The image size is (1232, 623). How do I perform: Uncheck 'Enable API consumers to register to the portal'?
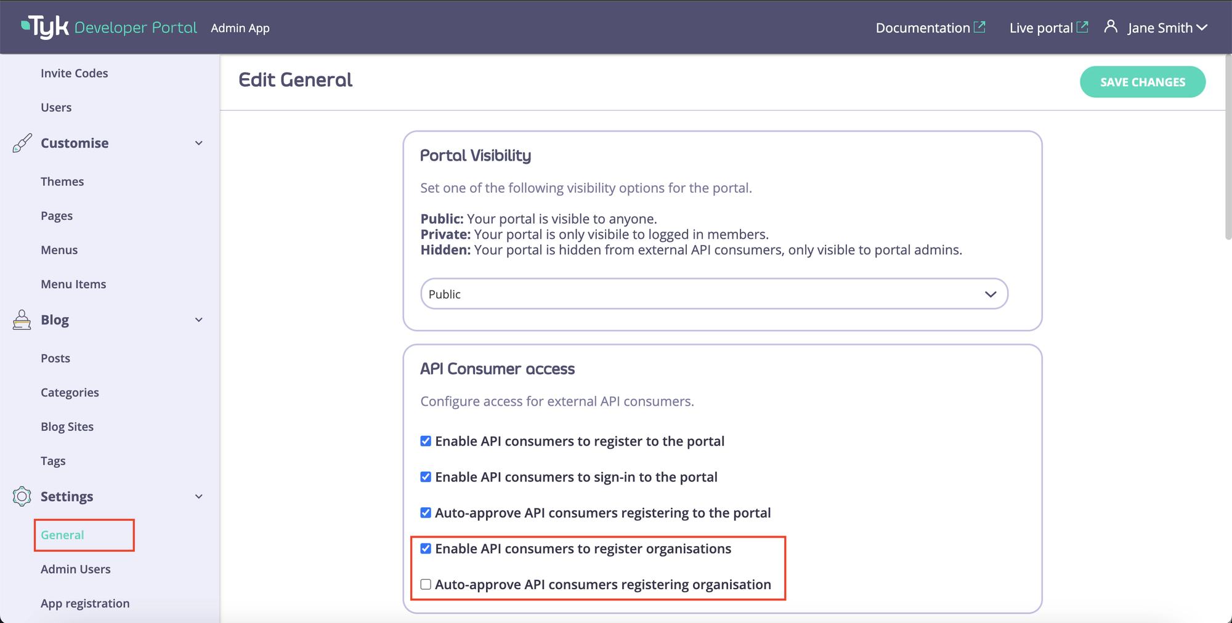[x=425, y=441]
